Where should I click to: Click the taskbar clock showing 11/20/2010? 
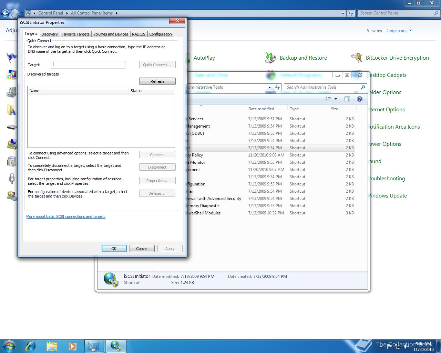(423, 346)
